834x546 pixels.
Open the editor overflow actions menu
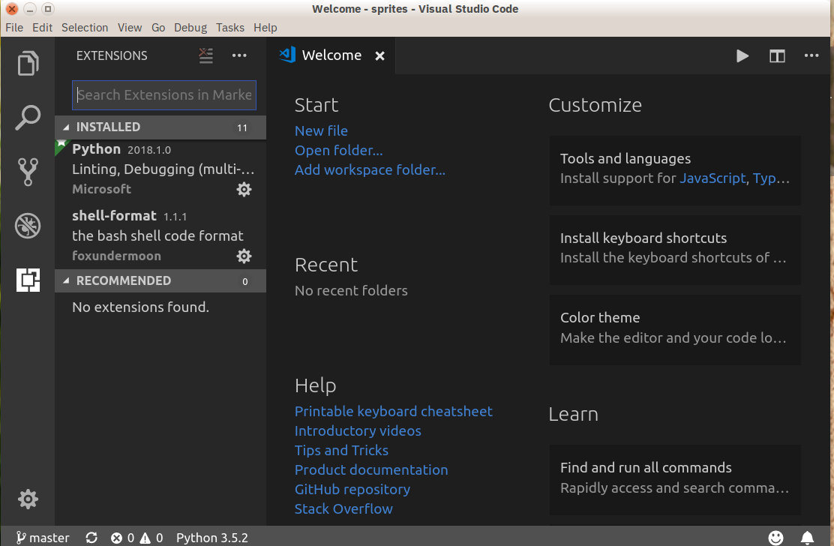pos(811,55)
